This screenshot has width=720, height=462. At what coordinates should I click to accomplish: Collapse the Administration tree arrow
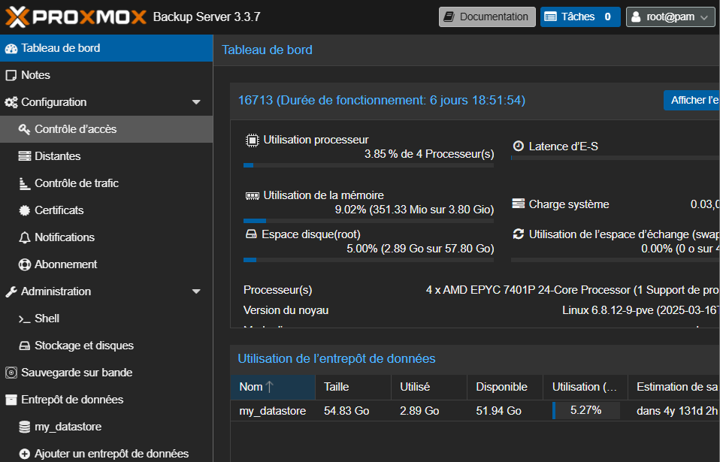point(196,291)
